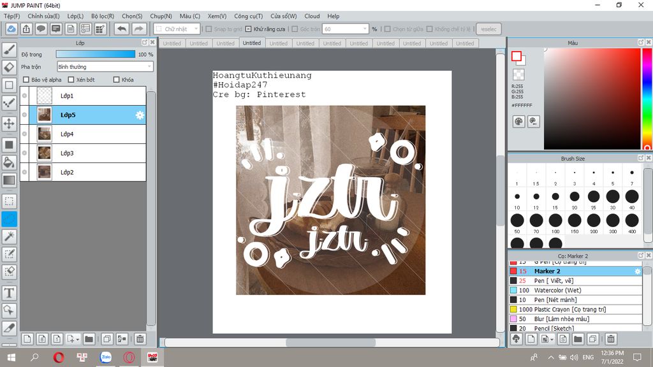653x367 pixels.
Task: Open the Tệp(F) menu
Action: click(x=11, y=16)
